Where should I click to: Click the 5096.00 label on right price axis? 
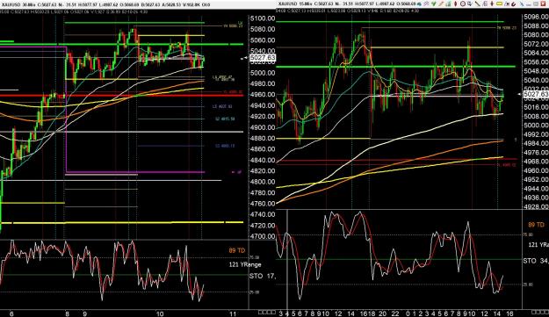pos(537,17)
